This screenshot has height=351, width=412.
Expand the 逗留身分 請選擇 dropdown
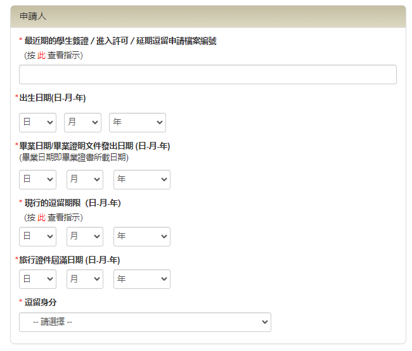tap(145, 322)
